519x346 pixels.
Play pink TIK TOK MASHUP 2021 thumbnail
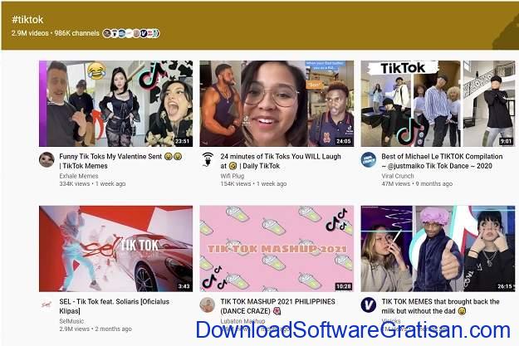277,249
